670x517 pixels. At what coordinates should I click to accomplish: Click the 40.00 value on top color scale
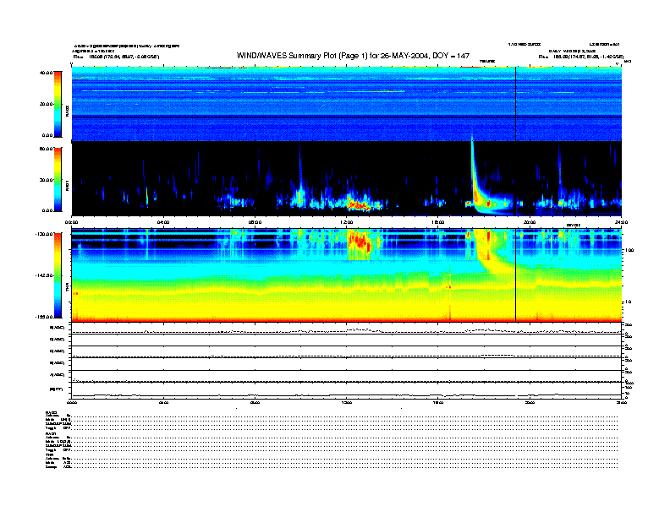pos(46,73)
